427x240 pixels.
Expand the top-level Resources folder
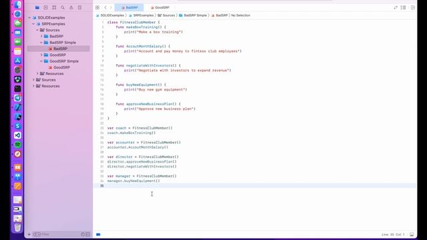tap(33, 86)
